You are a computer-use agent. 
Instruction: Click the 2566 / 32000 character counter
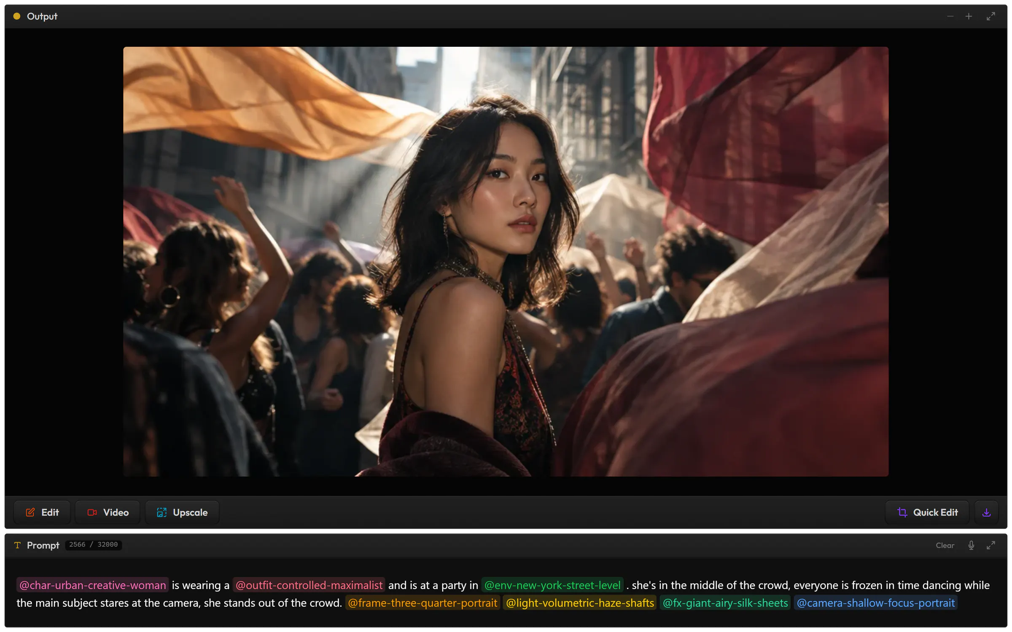tap(94, 545)
